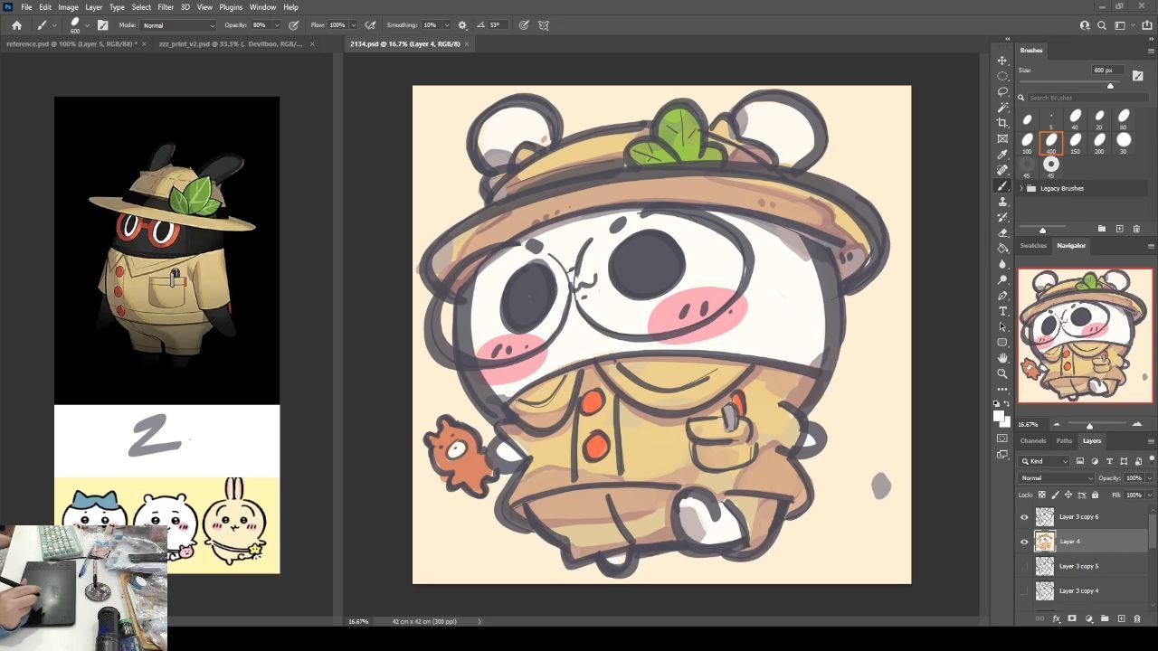The width and height of the screenshot is (1158, 651).
Task: Open smoothing options gear icon
Action: (462, 25)
